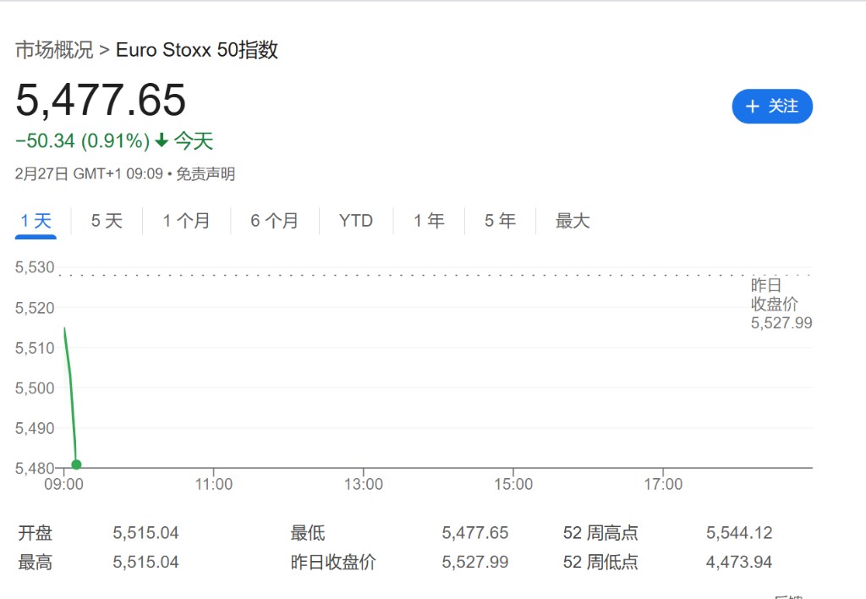This screenshot has width=866, height=599.
Task: Select the 最大 range tab
Action: (573, 221)
